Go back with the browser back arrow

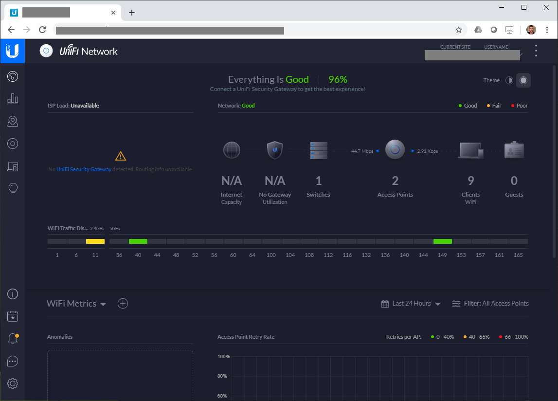tap(11, 30)
